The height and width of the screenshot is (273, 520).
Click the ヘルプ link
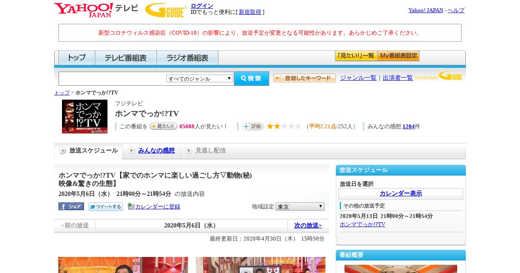pos(456,10)
